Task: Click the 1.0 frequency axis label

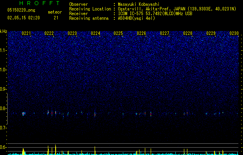Action: coord(3,70)
